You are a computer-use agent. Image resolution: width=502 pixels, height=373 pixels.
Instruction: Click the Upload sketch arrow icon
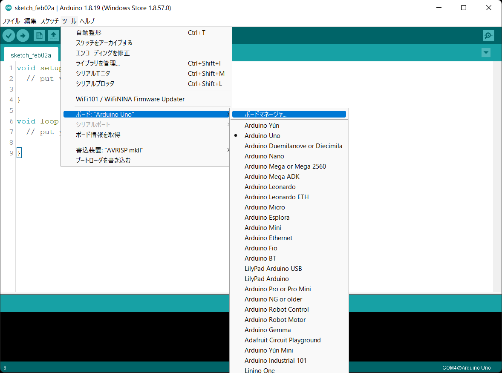click(23, 35)
